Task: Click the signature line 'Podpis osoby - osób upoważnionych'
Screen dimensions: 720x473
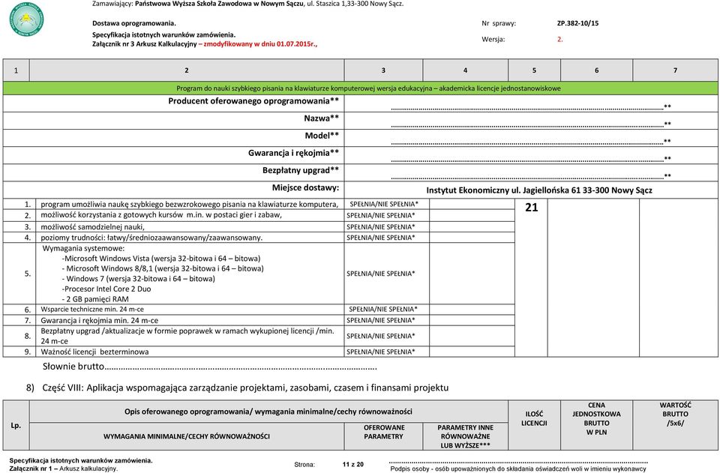Action: (x=518, y=469)
